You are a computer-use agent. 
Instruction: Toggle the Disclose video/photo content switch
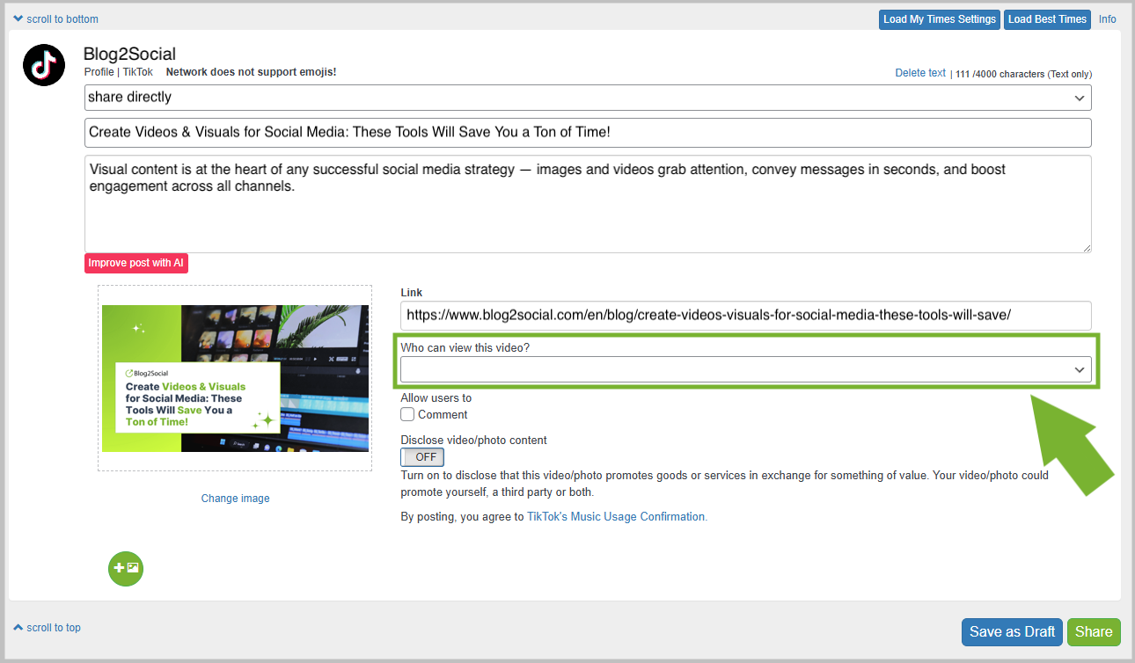coord(422,457)
